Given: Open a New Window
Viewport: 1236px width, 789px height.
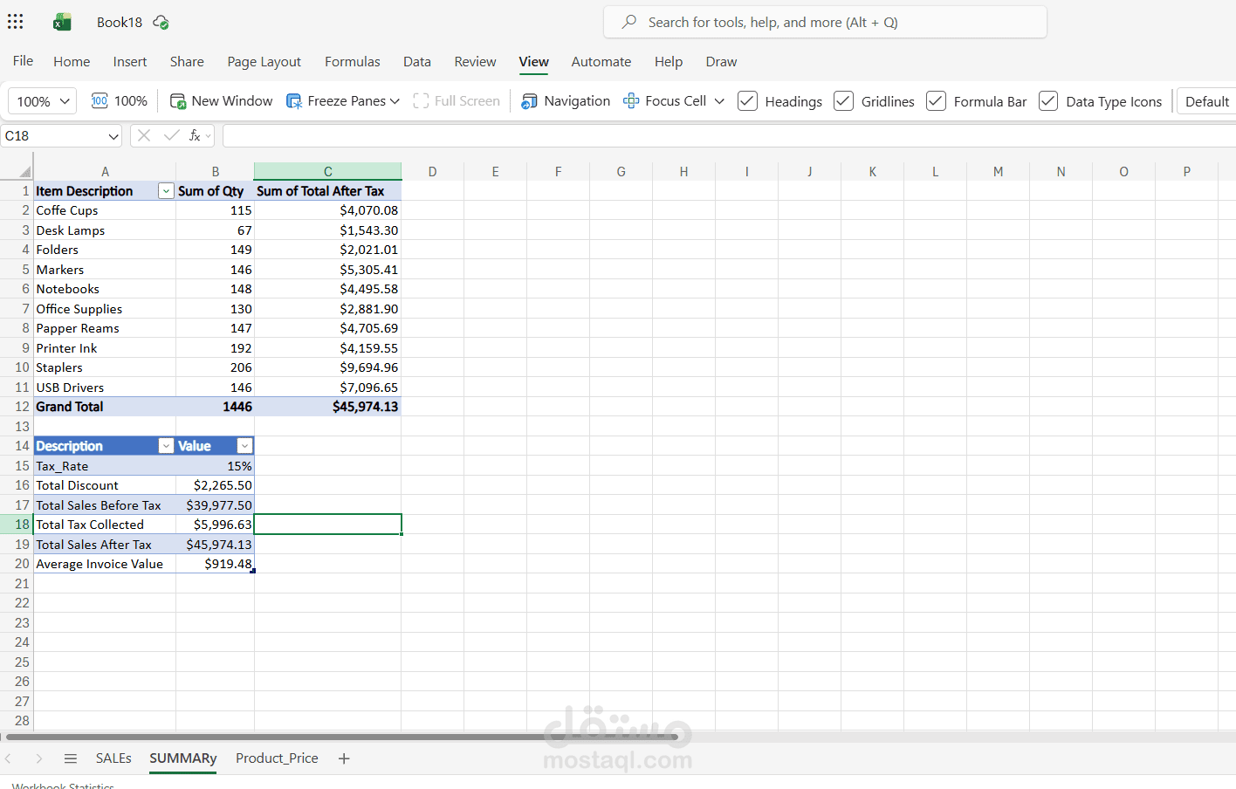Looking at the screenshot, I should click(221, 101).
